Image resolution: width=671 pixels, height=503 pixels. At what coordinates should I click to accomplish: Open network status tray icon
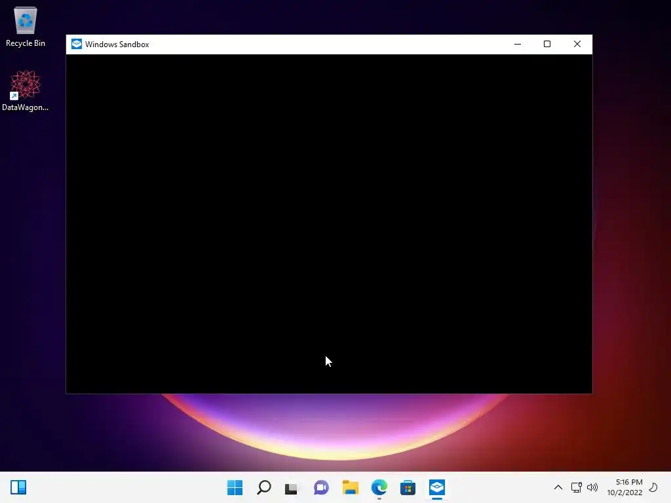577,487
